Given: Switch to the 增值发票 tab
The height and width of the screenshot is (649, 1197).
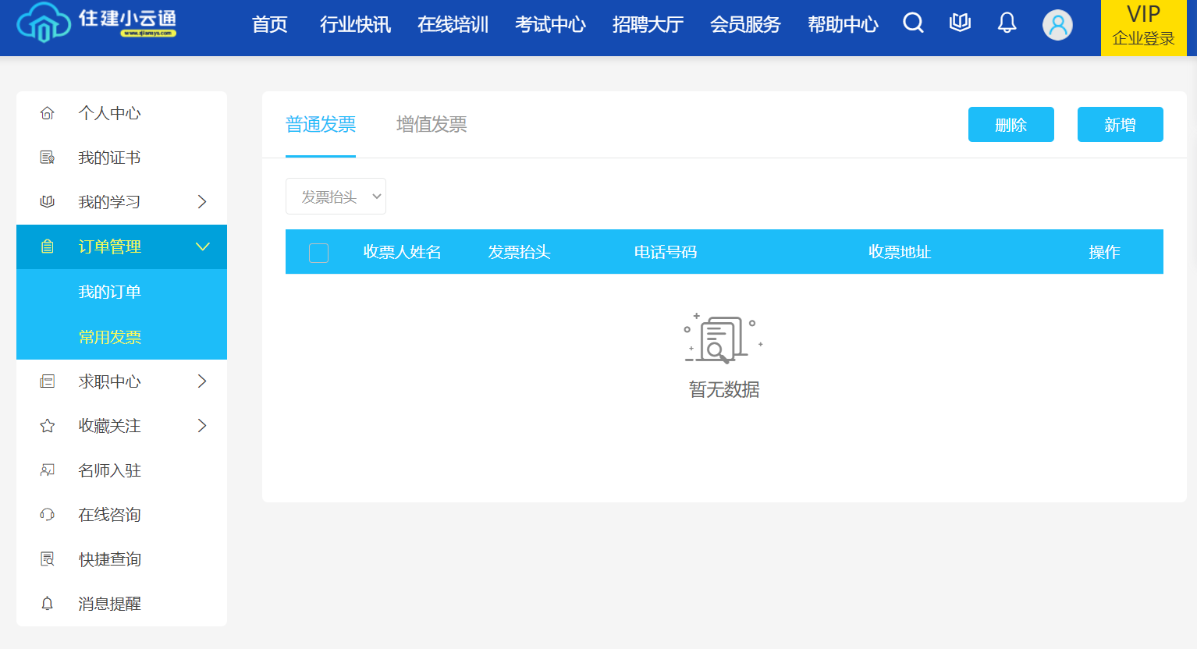Looking at the screenshot, I should point(431,125).
